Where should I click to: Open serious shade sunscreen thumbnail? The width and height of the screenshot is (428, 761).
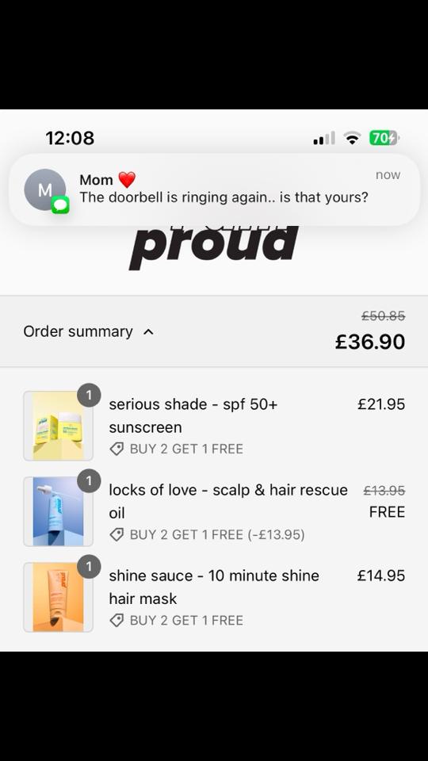point(58,426)
